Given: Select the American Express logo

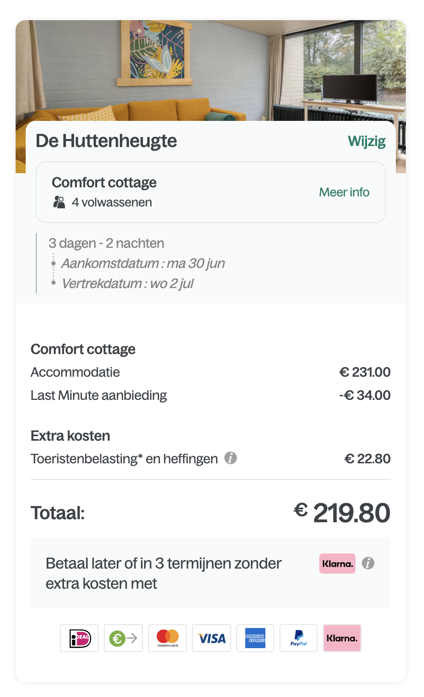Looking at the screenshot, I should (x=255, y=638).
